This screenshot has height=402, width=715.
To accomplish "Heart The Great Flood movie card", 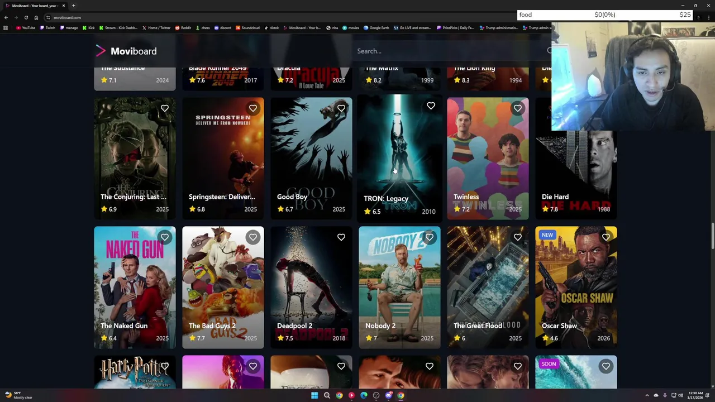I will tap(518, 237).
